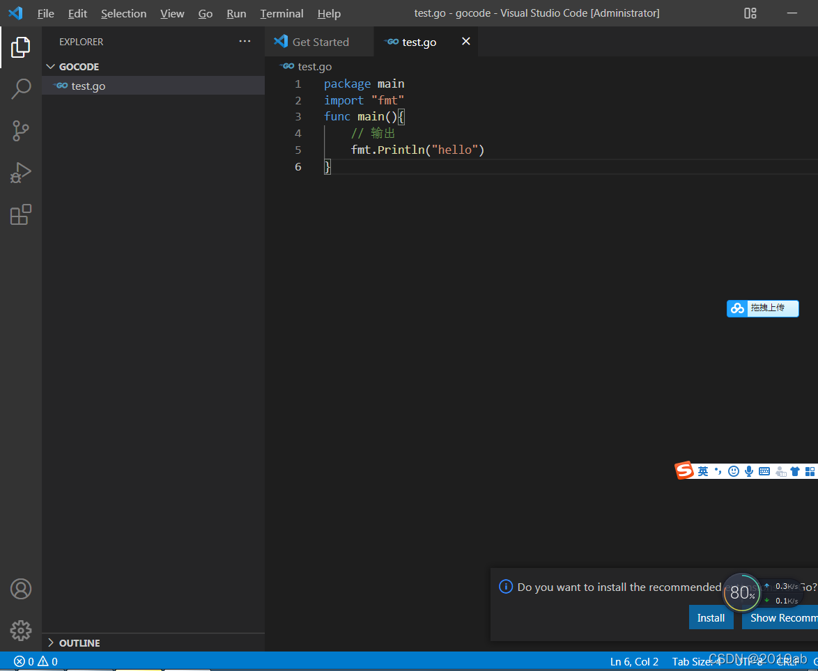Click the Sogou microphone voice input icon
This screenshot has height=671, width=818.
tap(748, 471)
